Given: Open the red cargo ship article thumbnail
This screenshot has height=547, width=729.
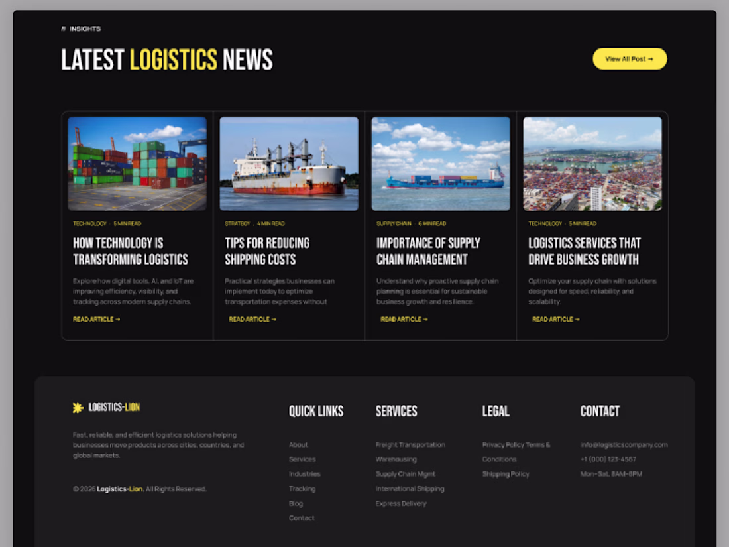Looking at the screenshot, I should coord(289,164).
